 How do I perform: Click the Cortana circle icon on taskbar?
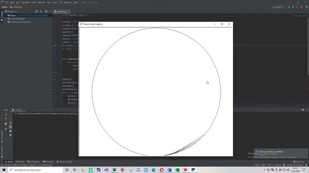click(67, 170)
